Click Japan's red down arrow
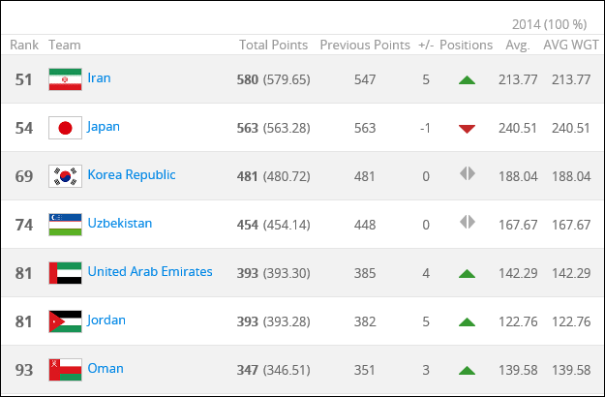605x397 pixels. (x=467, y=129)
